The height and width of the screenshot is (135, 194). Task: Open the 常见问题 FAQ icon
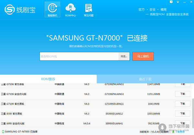click(89, 10)
